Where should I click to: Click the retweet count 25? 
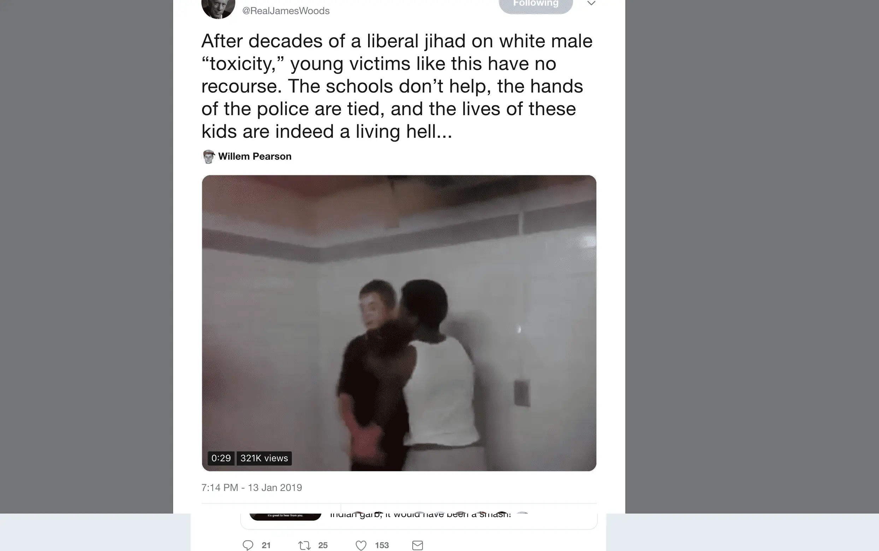pyautogui.click(x=323, y=545)
